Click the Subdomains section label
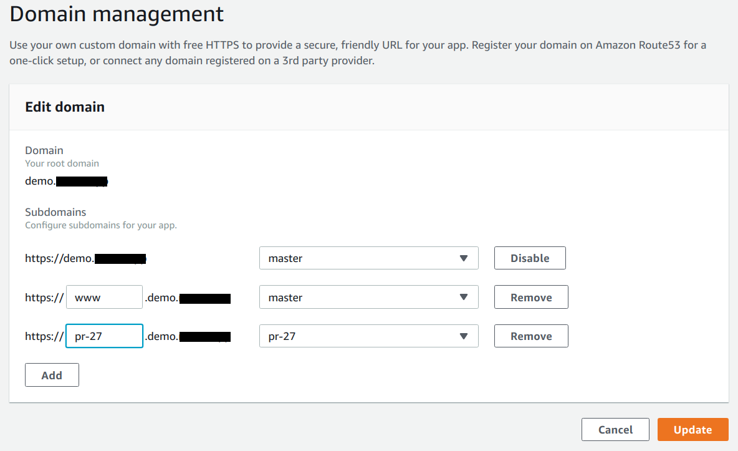Image resolution: width=738 pixels, height=451 pixels. pos(55,212)
